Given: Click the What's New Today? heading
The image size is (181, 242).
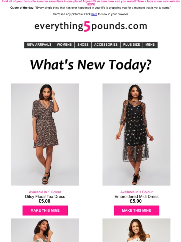Looking at the screenshot, I should (90, 64).
